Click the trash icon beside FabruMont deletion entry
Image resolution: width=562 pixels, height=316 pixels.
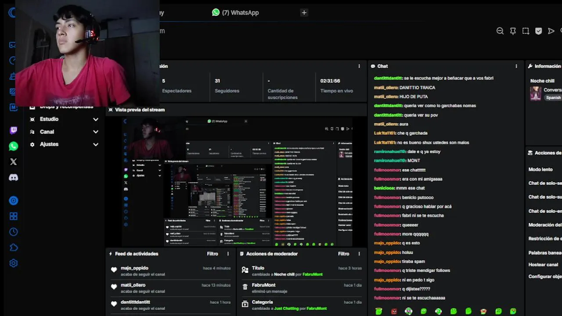click(x=245, y=287)
